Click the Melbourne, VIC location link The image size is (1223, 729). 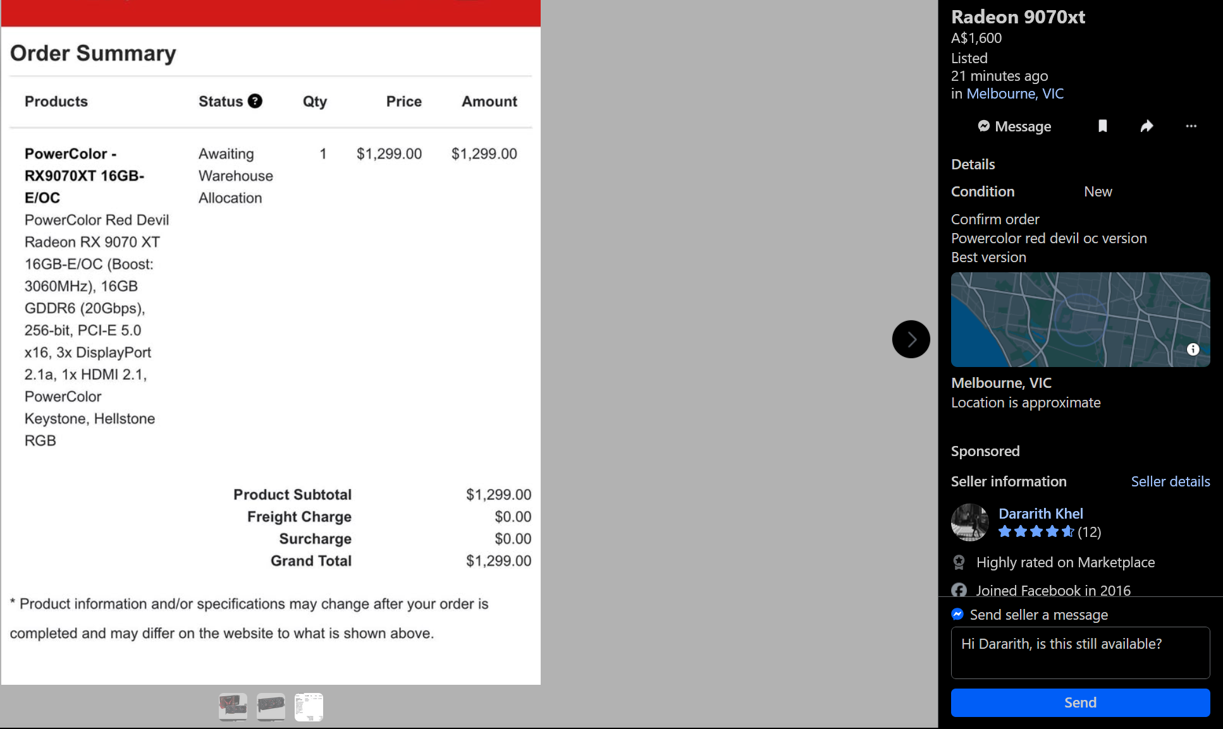1014,93
